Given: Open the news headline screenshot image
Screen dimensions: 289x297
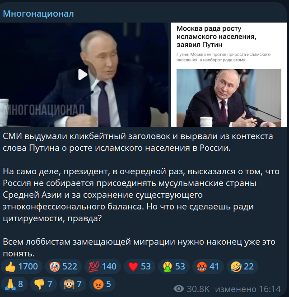Looking at the screenshot, I should pyautogui.click(x=229, y=74).
